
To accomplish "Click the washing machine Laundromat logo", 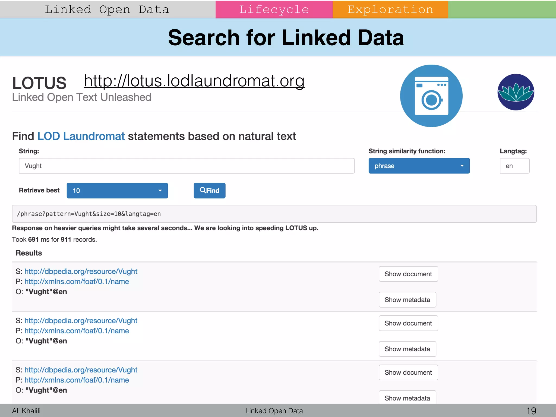I will pyautogui.click(x=431, y=96).
